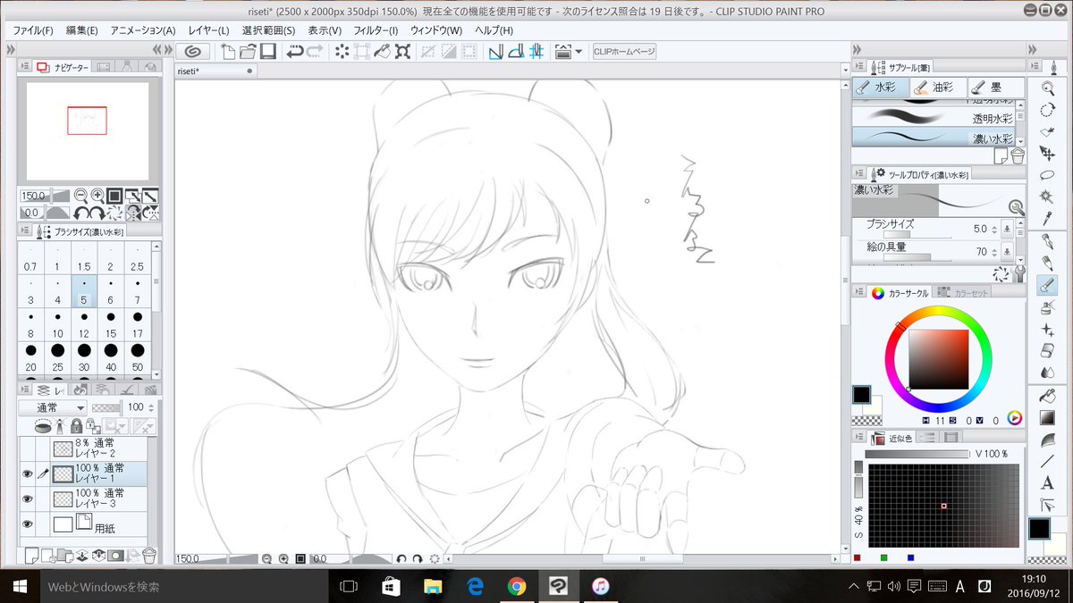Image resolution: width=1073 pixels, height=603 pixels.
Task: Open フィルター(I) menu
Action: tap(376, 30)
